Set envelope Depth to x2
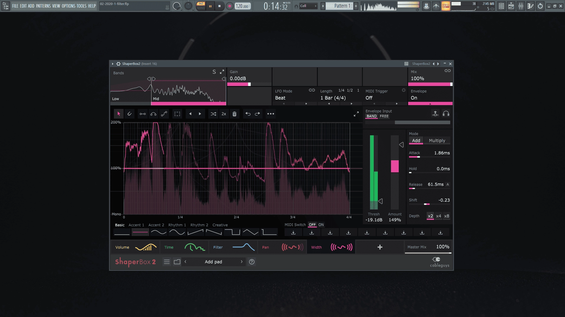 pos(430,216)
